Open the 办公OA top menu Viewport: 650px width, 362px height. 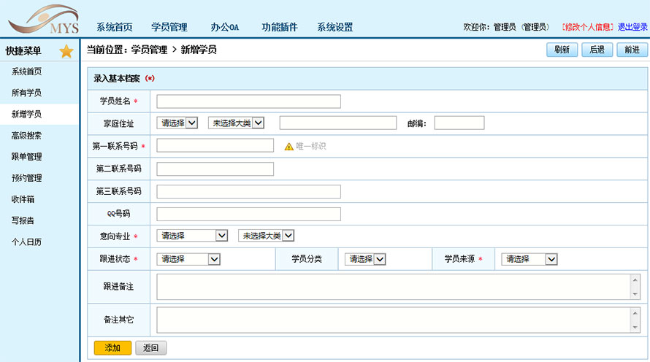pyautogui.click(x=224, y=27)
